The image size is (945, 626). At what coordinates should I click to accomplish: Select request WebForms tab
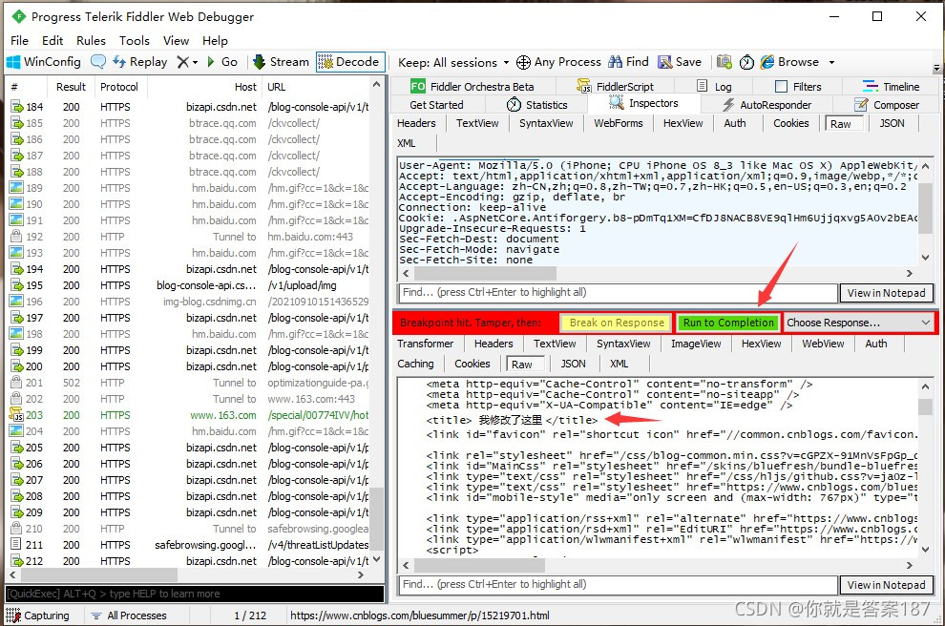[x=619, y=123]
